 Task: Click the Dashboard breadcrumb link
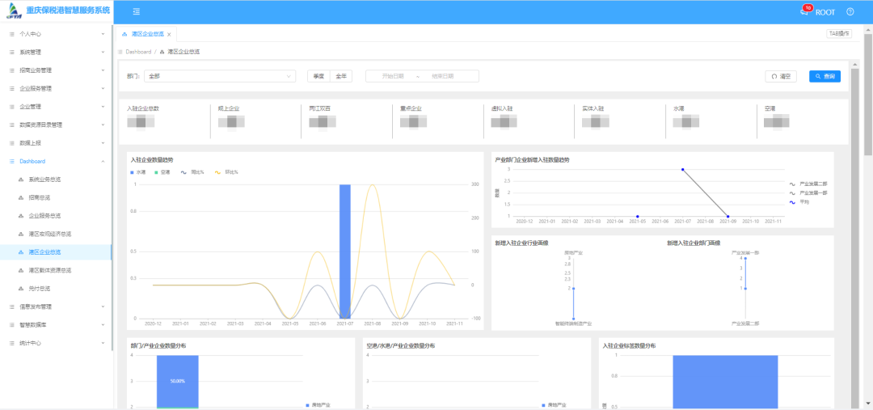pyautogui.click(x=138, y=52)
